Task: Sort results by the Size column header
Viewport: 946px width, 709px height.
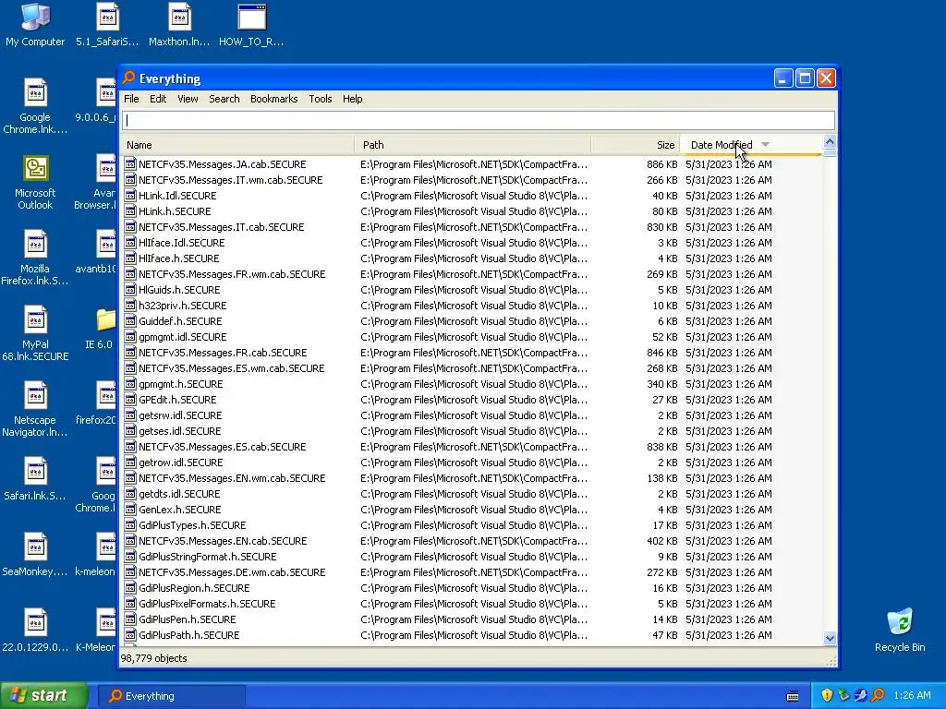Action: 636,145
